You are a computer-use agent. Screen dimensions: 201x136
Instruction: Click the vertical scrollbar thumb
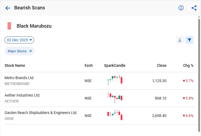click(x=199, y=75)
